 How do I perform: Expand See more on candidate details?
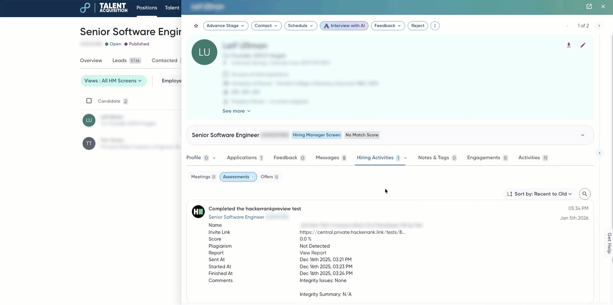coord(236,111)
